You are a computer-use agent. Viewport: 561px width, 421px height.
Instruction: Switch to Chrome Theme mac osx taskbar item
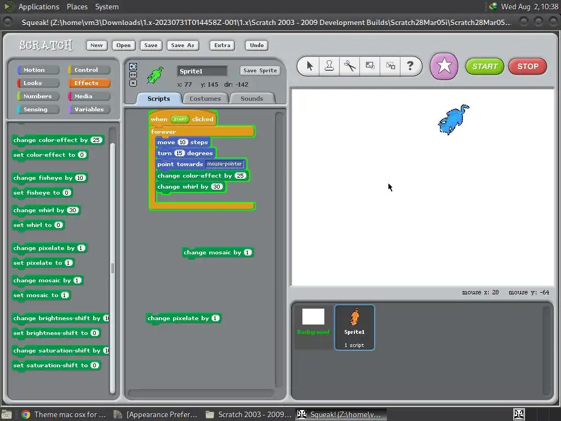pos(64,414)
